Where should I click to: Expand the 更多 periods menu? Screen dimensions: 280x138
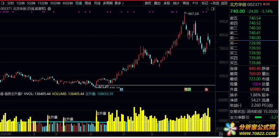coord(119,3)
